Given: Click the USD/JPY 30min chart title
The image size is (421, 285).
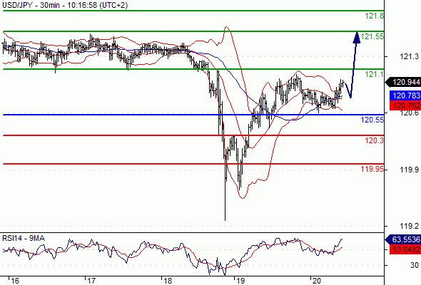Looking at the screenshot, I should tap(65, 5).
